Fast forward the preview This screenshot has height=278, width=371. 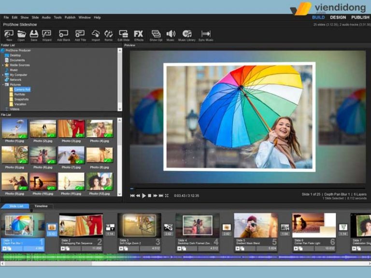click(x=155, y=195)
